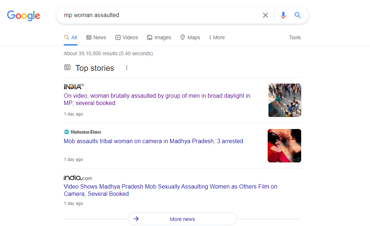This screenshot has height=226, width=370.
Task: Open the More search options menu
Action: [x=217, y=38]
